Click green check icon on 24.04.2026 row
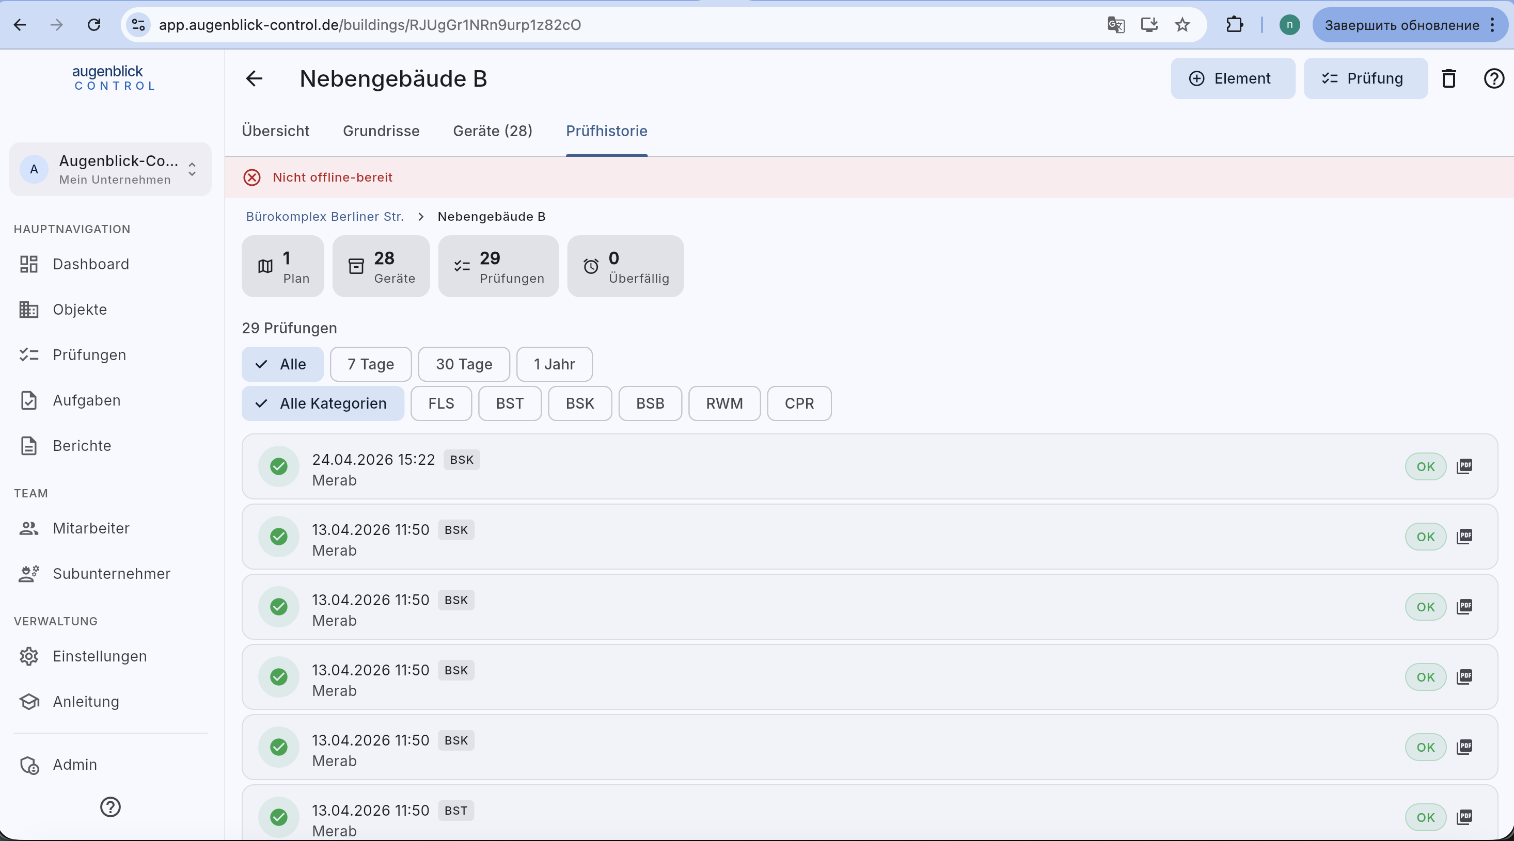The width and height of the screenshot is (1514, 841). pos(279,466)
